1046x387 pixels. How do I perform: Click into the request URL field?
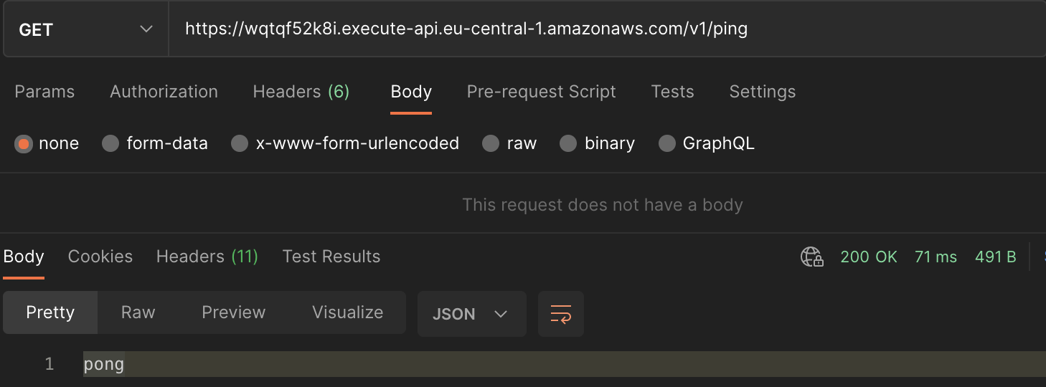pos(607,29)
